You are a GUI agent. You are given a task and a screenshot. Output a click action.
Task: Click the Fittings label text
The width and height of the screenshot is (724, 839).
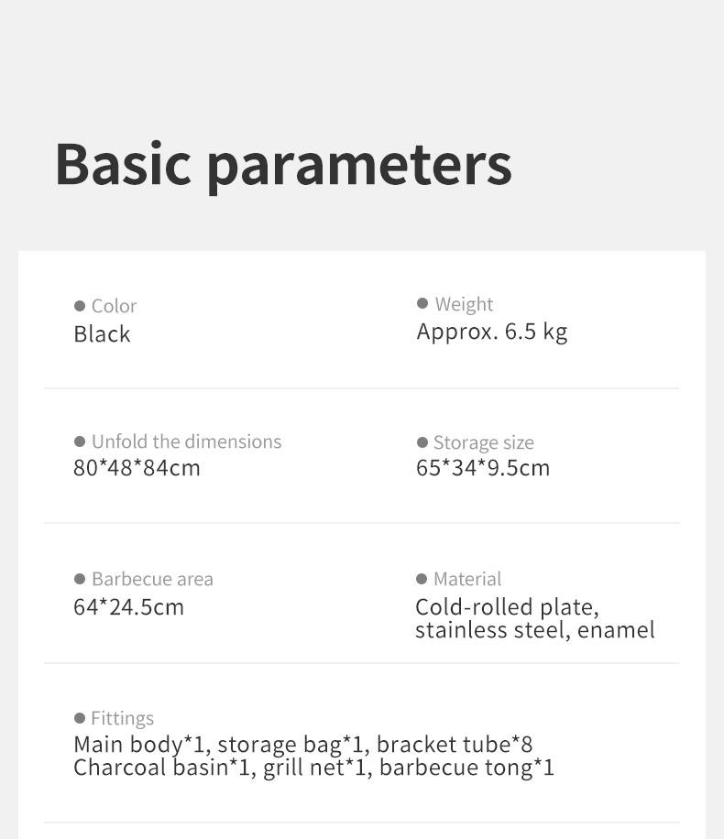pyautogui.click(x=122, y=718)
